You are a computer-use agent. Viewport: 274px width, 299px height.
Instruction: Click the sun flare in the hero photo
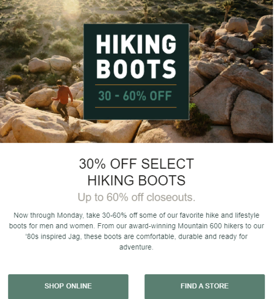[x=72, y=6]
